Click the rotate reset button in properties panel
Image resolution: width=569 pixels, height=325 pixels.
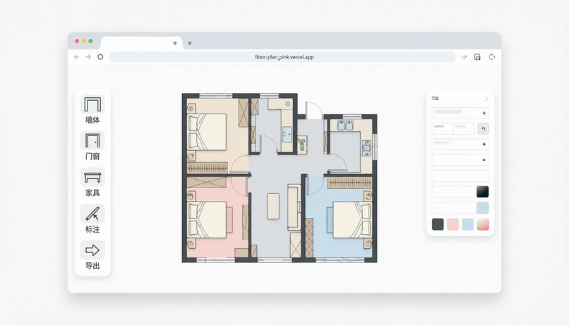483,128
